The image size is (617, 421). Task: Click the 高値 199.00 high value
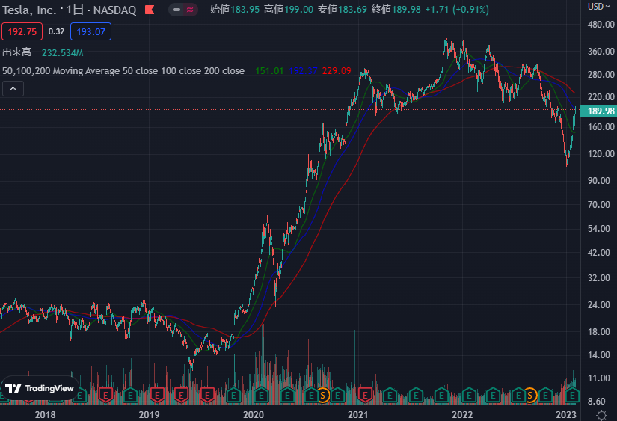289,10
